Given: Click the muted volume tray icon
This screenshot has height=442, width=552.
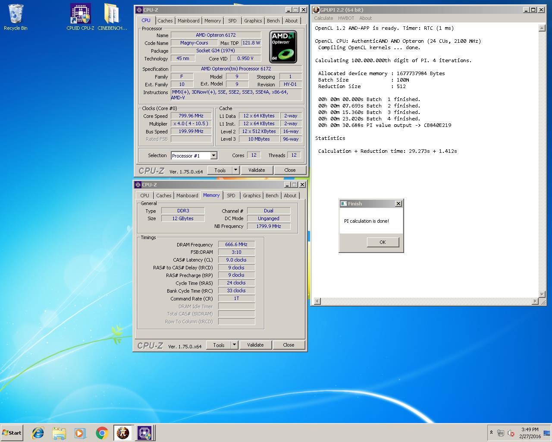Looking at the screenshot, I should (511, 433).
